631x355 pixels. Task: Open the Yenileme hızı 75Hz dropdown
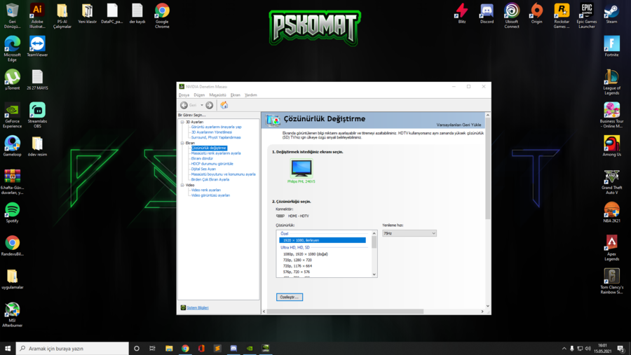(x=409, y=233)
